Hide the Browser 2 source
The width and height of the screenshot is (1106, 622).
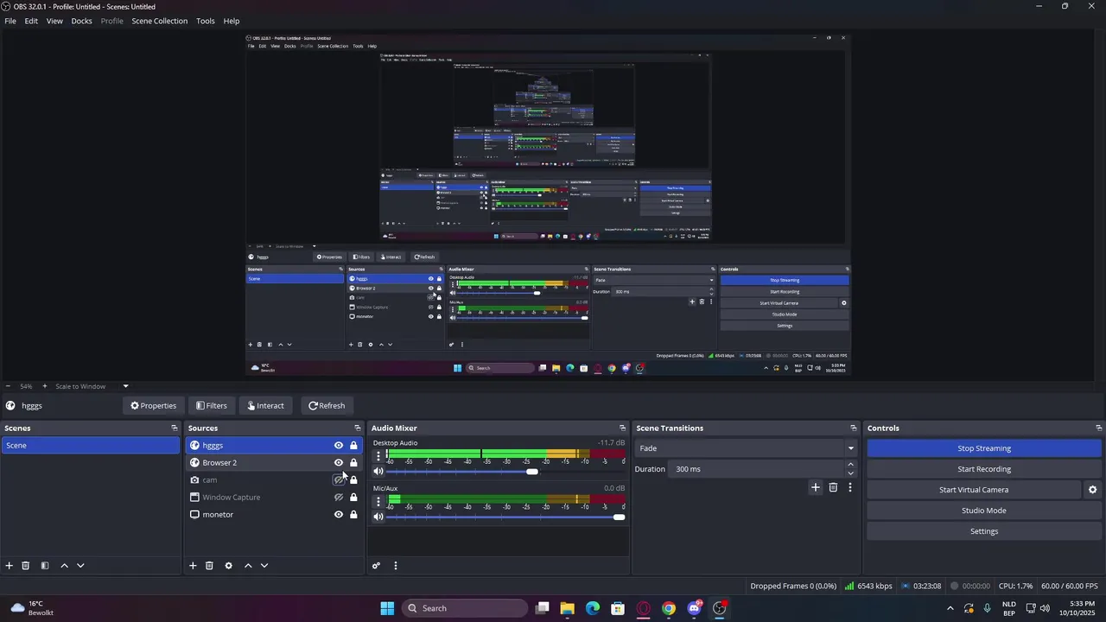(339, 463)
